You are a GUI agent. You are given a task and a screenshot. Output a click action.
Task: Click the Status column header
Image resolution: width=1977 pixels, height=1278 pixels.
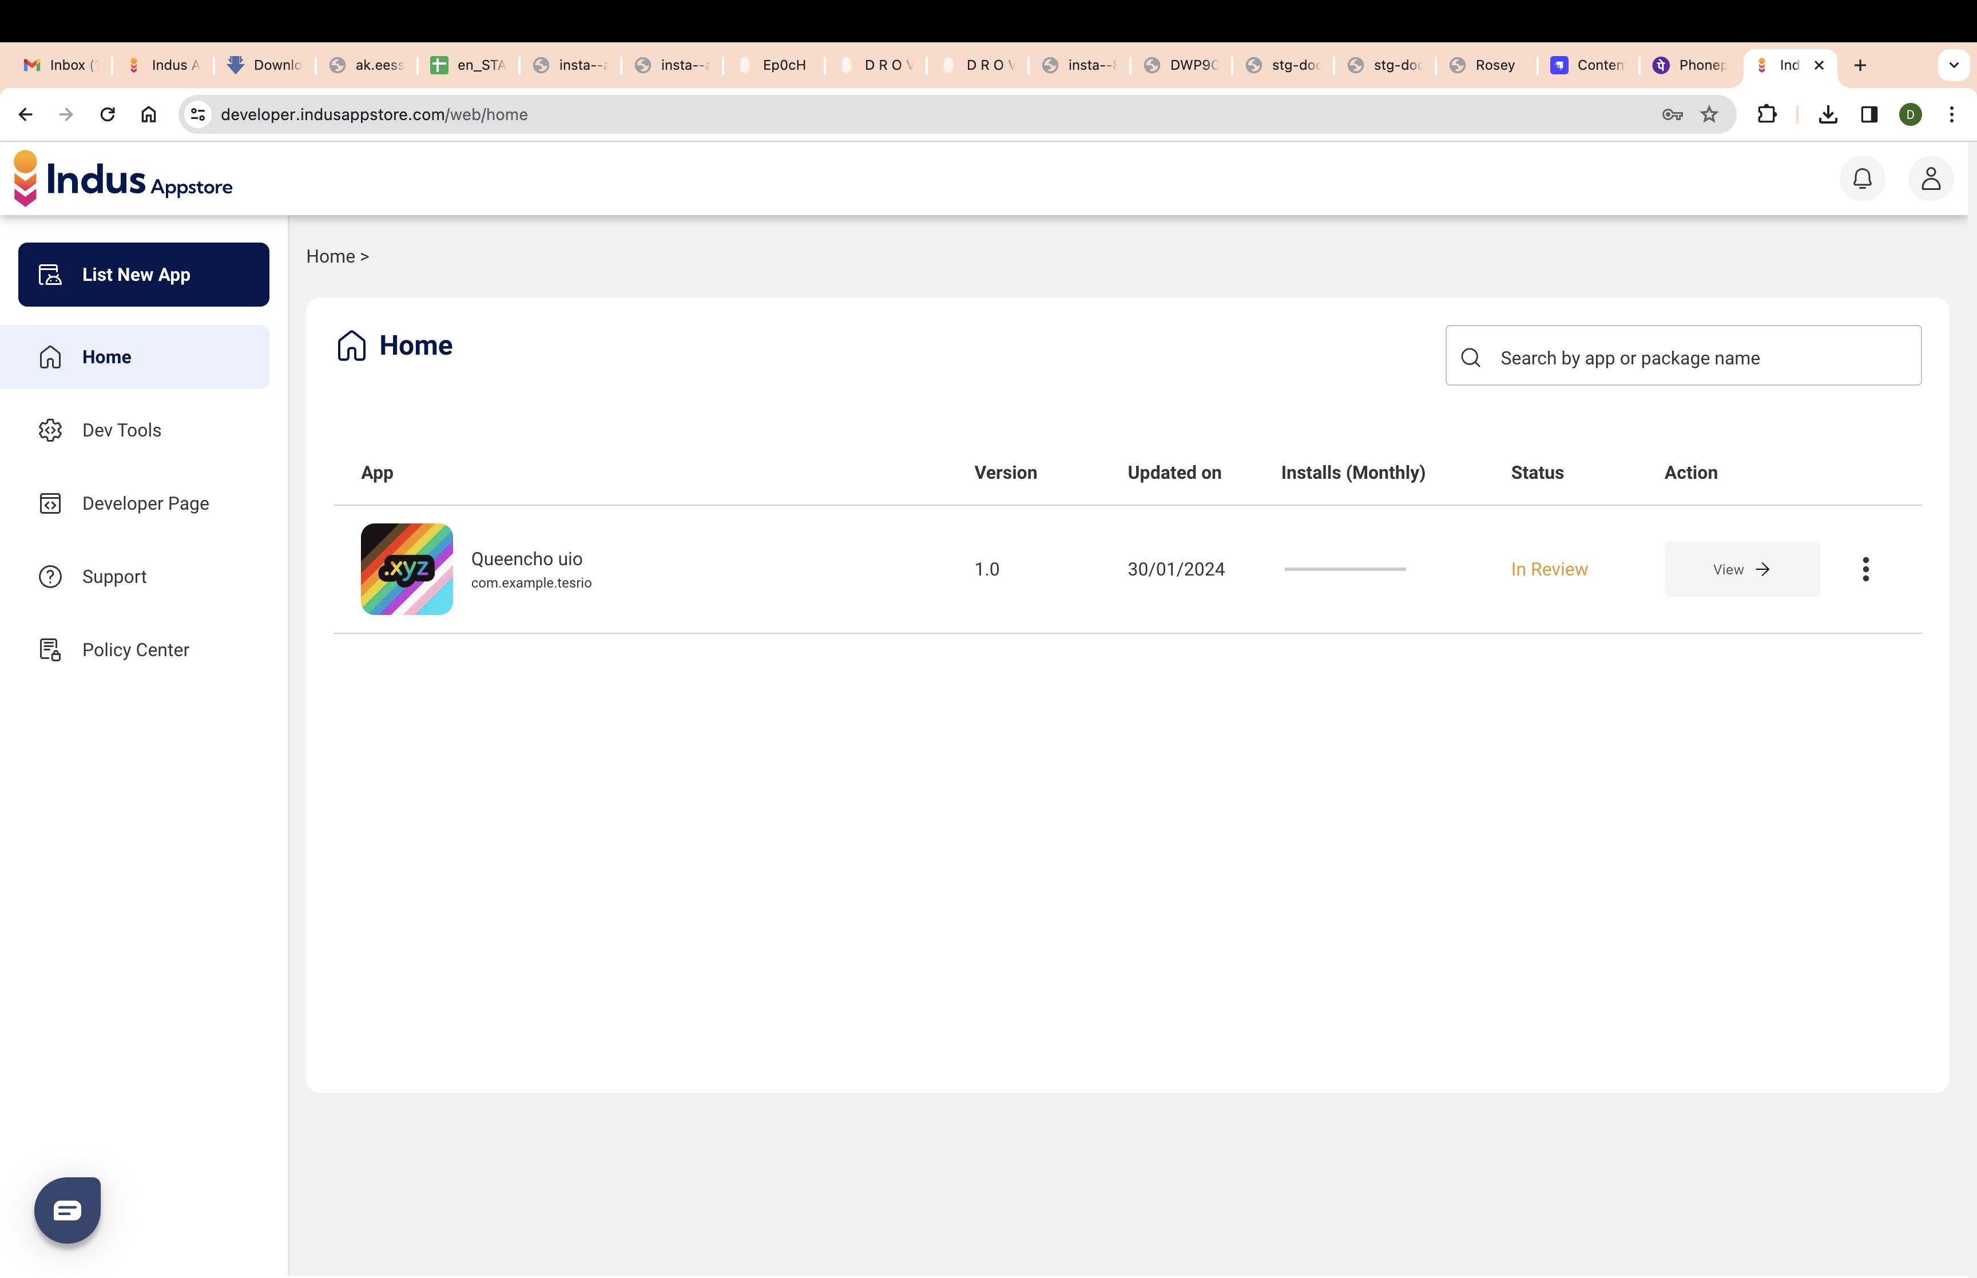pyautogui.click(x=1537, y=473)
